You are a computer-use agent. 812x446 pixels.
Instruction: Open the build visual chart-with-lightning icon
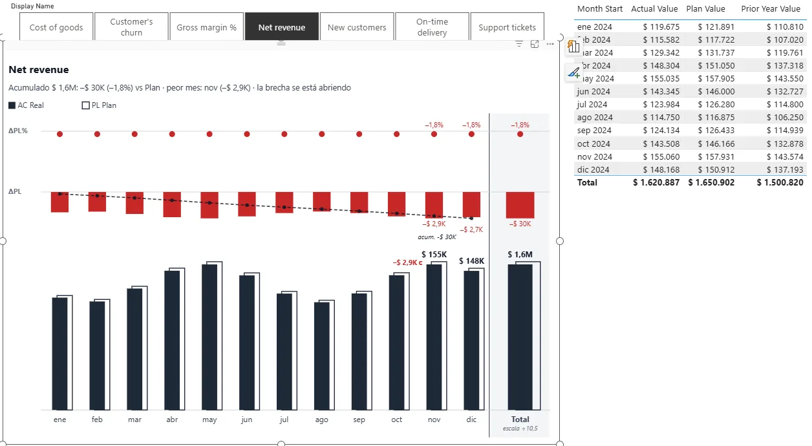tap(573, 46)
